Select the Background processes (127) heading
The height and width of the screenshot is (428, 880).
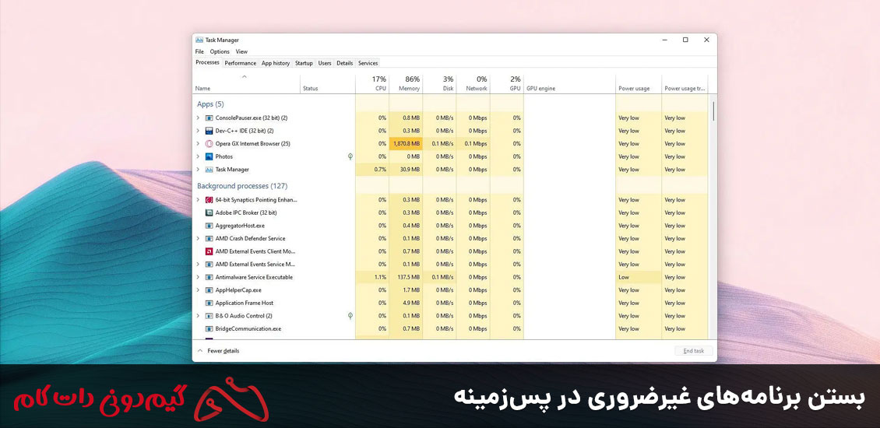[242, 186]
